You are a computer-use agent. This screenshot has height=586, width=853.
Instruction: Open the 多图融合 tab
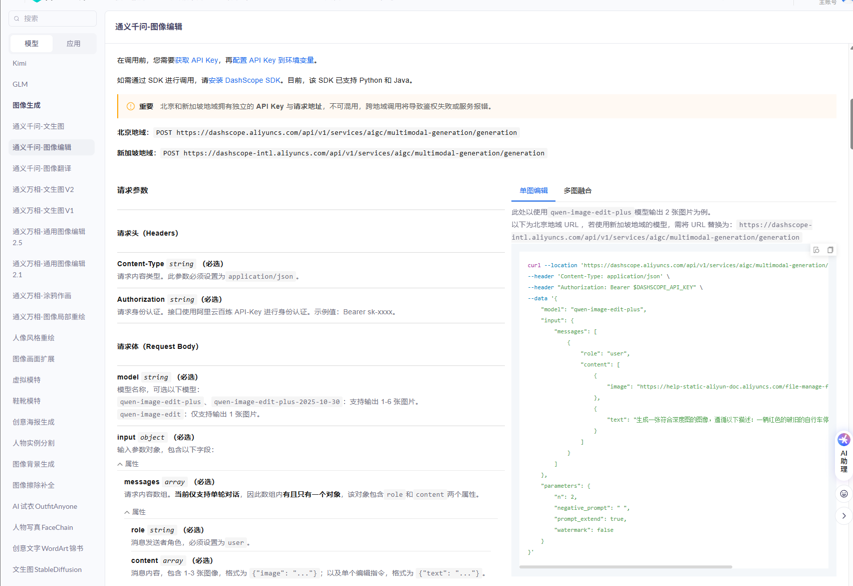coord(578,190)
